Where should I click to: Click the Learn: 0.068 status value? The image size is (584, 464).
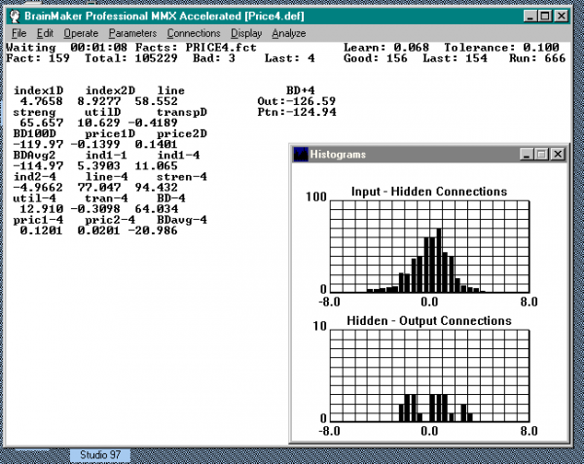386,48
